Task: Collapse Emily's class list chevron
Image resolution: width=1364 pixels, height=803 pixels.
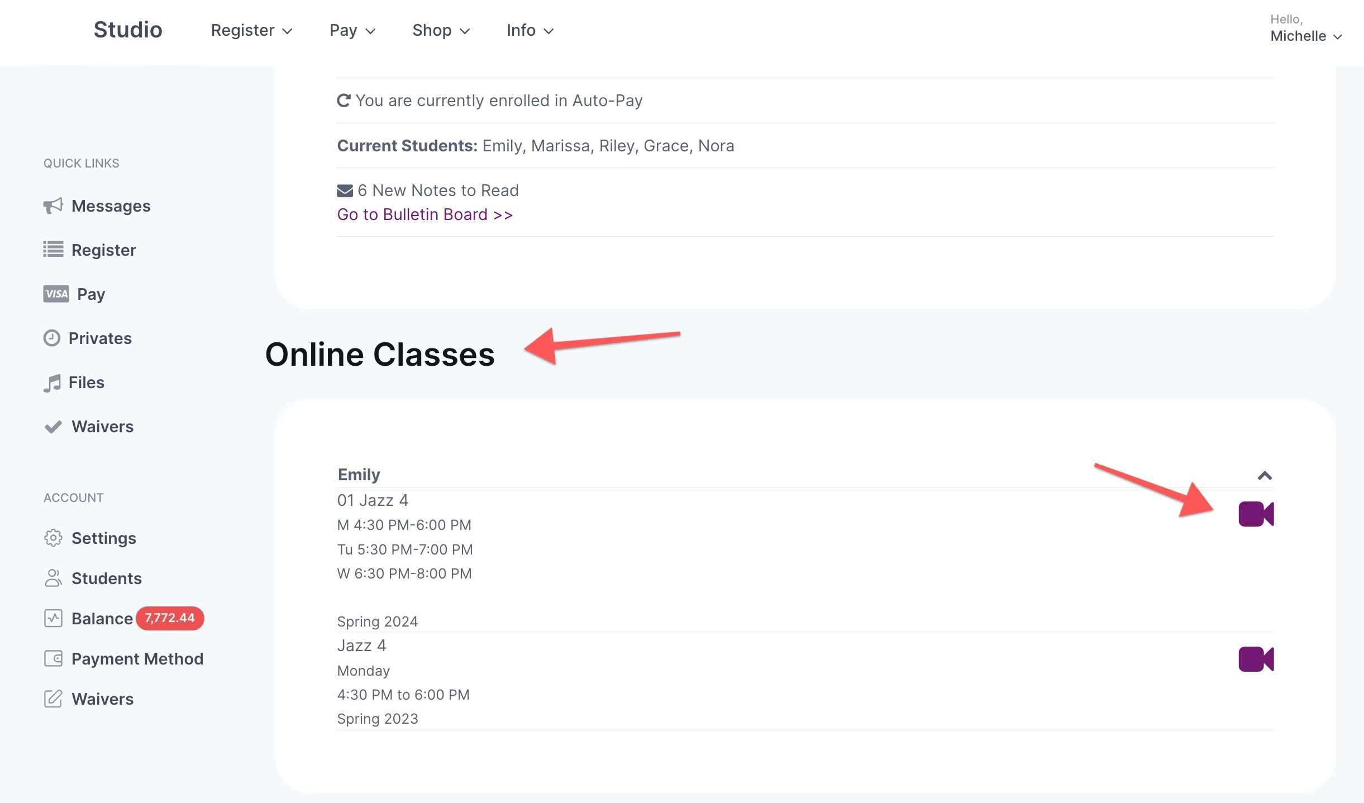Action: pyautogui.click(x=1265, y=476)
